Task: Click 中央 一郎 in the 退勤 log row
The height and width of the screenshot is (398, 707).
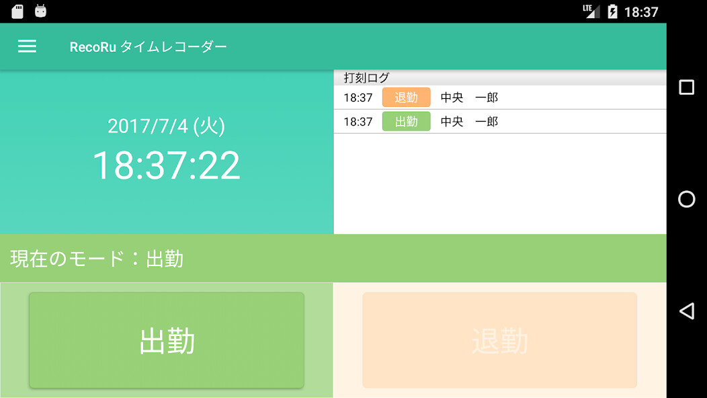Action: (469, 97)
